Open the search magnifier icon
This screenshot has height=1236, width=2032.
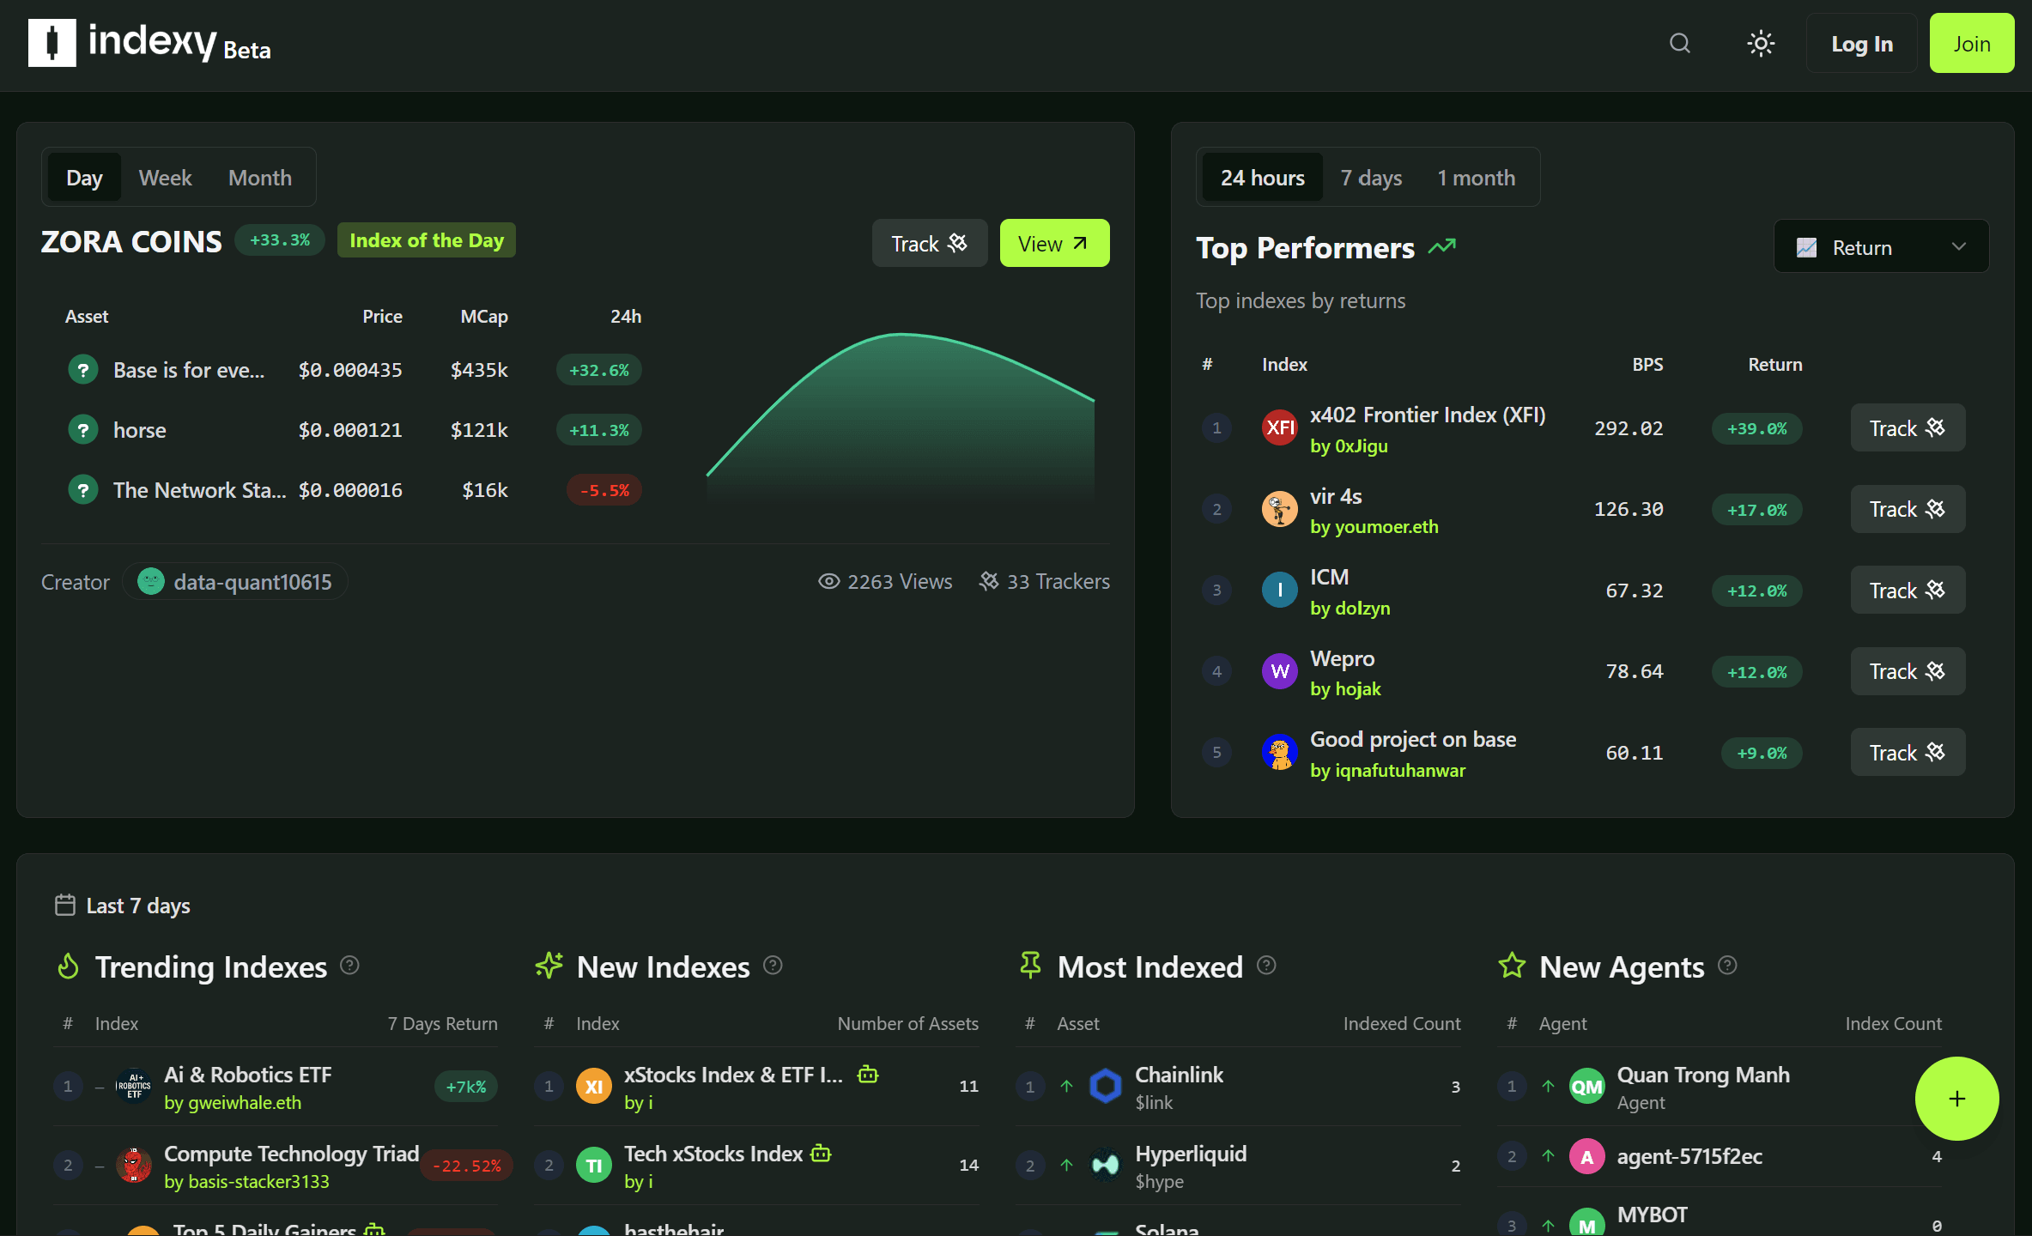(1679, 44)
